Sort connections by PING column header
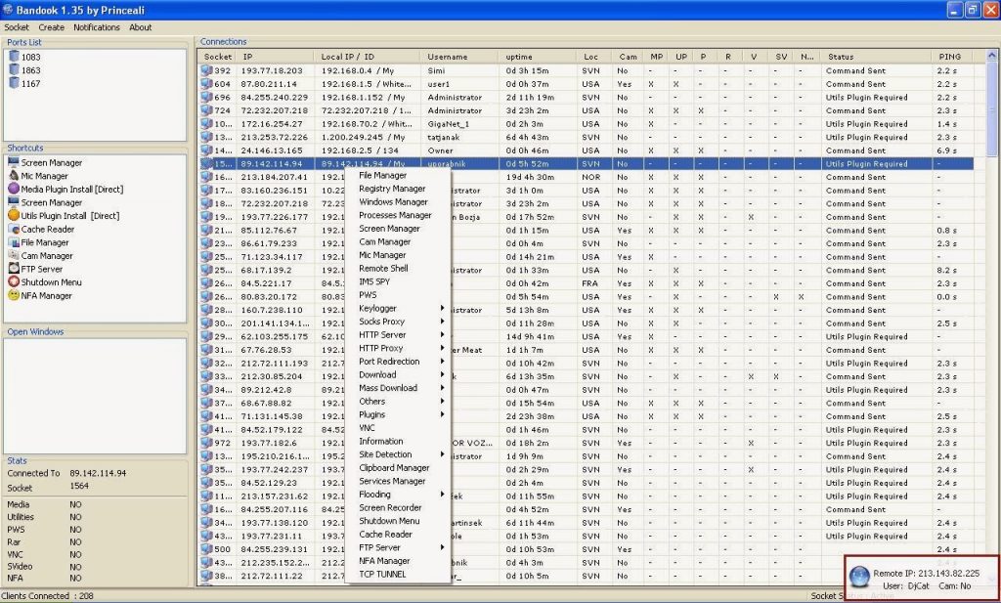Viewport: 1001px width, 603px height. click(x=953, y=57)
